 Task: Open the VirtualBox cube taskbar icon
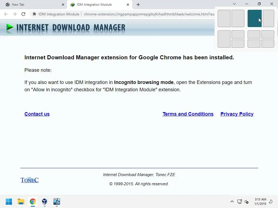[x=45, y=201]
